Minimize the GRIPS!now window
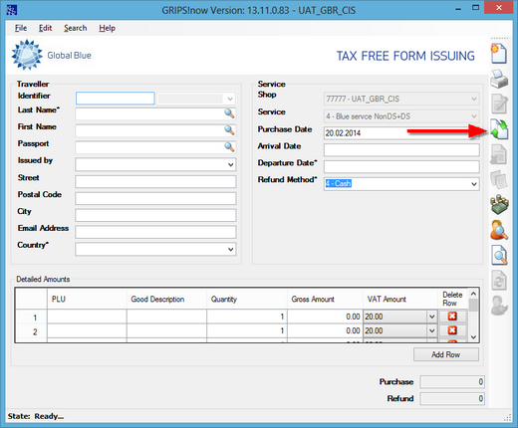This screenshot has height=428, width=518. click(x=458, y=9)
